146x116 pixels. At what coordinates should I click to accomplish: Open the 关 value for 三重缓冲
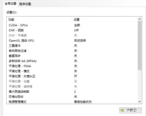click(x=76, y=46)
